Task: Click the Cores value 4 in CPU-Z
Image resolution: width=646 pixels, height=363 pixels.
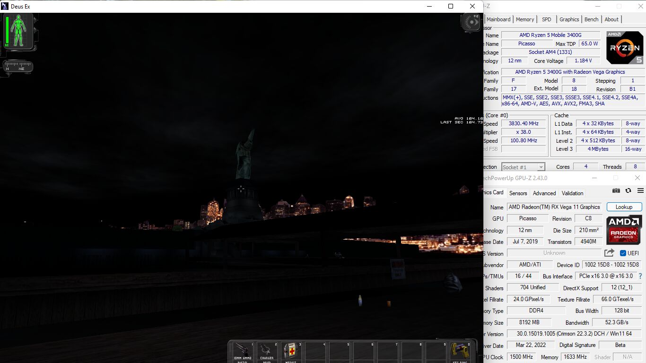Action: pos(585,166)
